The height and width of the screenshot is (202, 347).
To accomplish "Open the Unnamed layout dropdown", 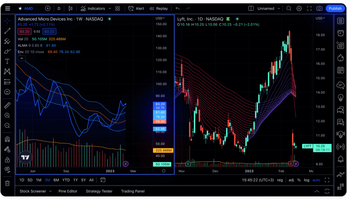I will coord(269,8).
